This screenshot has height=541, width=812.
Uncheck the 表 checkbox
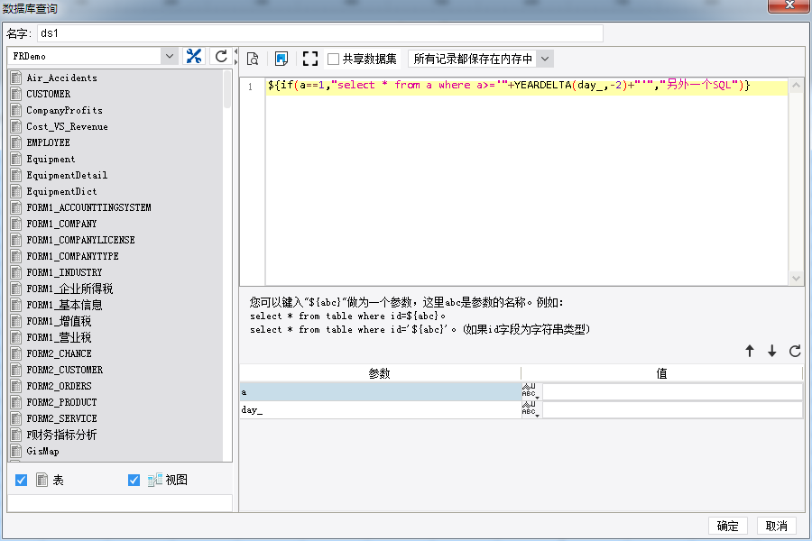(22, 480)
